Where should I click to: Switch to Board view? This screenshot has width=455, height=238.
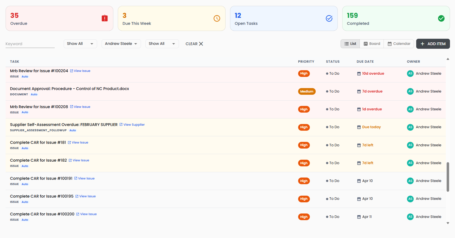point(372,44)
